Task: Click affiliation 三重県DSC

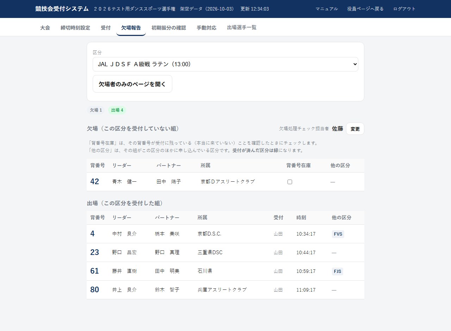Action: click(x=210, y=252)
